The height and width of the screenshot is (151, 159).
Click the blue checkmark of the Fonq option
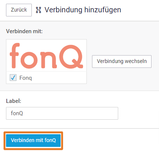coord(13,78)
